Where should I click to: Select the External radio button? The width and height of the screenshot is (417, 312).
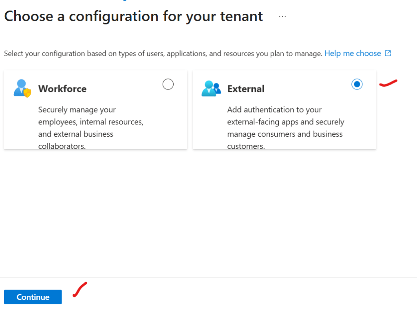357,84
